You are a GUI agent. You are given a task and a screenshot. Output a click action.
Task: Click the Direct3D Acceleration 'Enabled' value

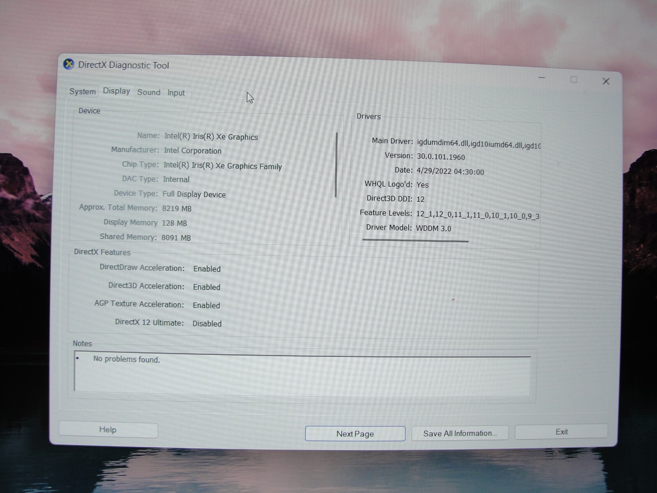[207, 287]
